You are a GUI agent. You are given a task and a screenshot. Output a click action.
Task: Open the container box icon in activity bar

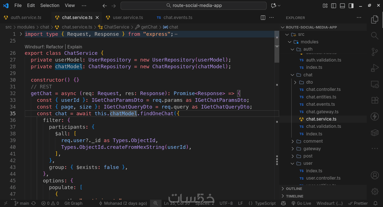coord(375,133)
